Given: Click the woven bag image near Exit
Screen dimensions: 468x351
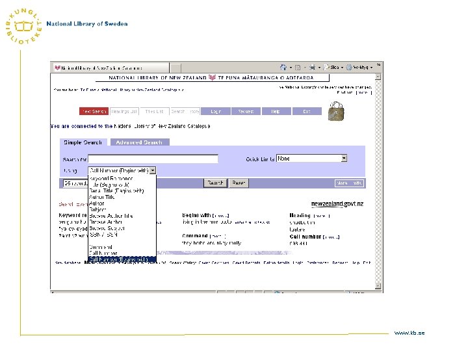Looking at the screenshot, I should (x=336, y=111).
